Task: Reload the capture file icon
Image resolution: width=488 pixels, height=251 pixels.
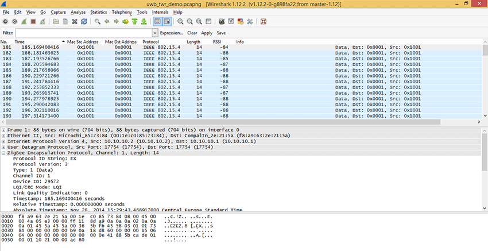Action: tap(84, 22)
